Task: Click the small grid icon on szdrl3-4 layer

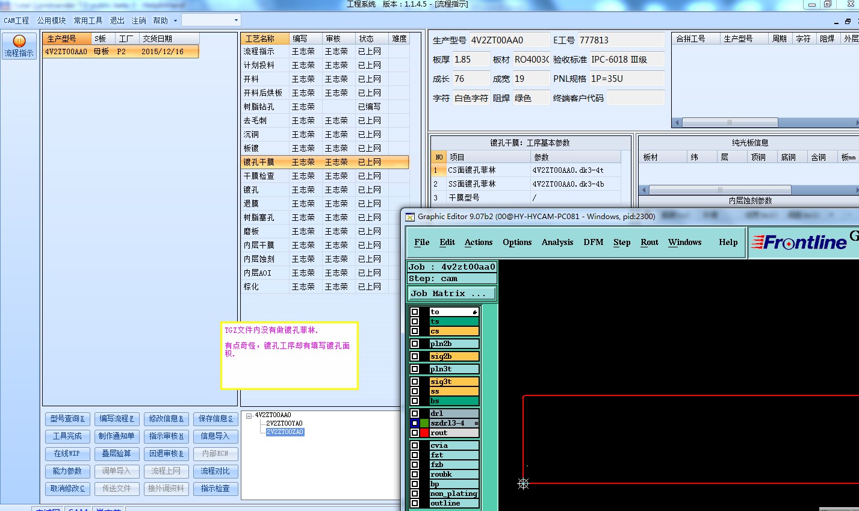Action: click(x=476, y=423)
